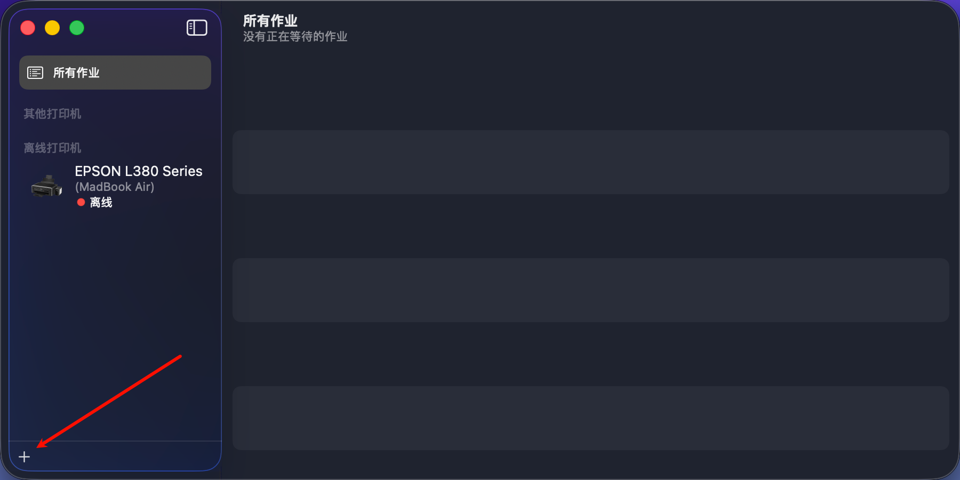Click the first empty job row

pos(590,162)
